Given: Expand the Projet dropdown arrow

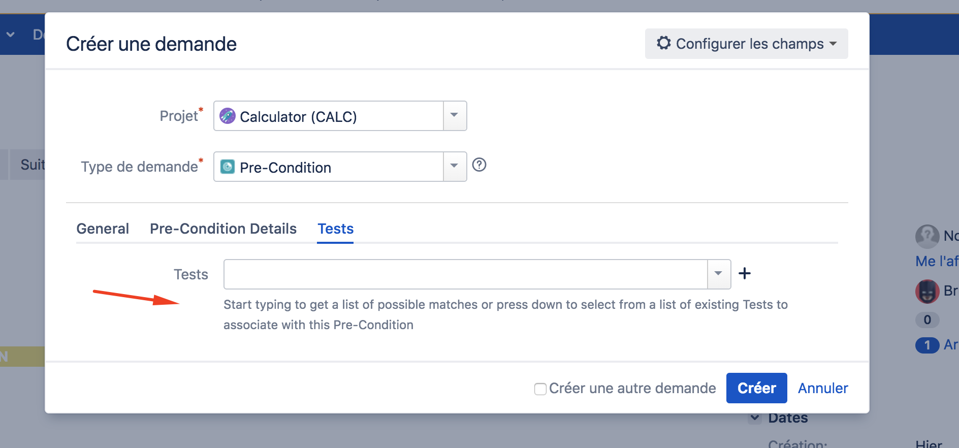Looking at the screenshot, I should click(x=455, y=116).
